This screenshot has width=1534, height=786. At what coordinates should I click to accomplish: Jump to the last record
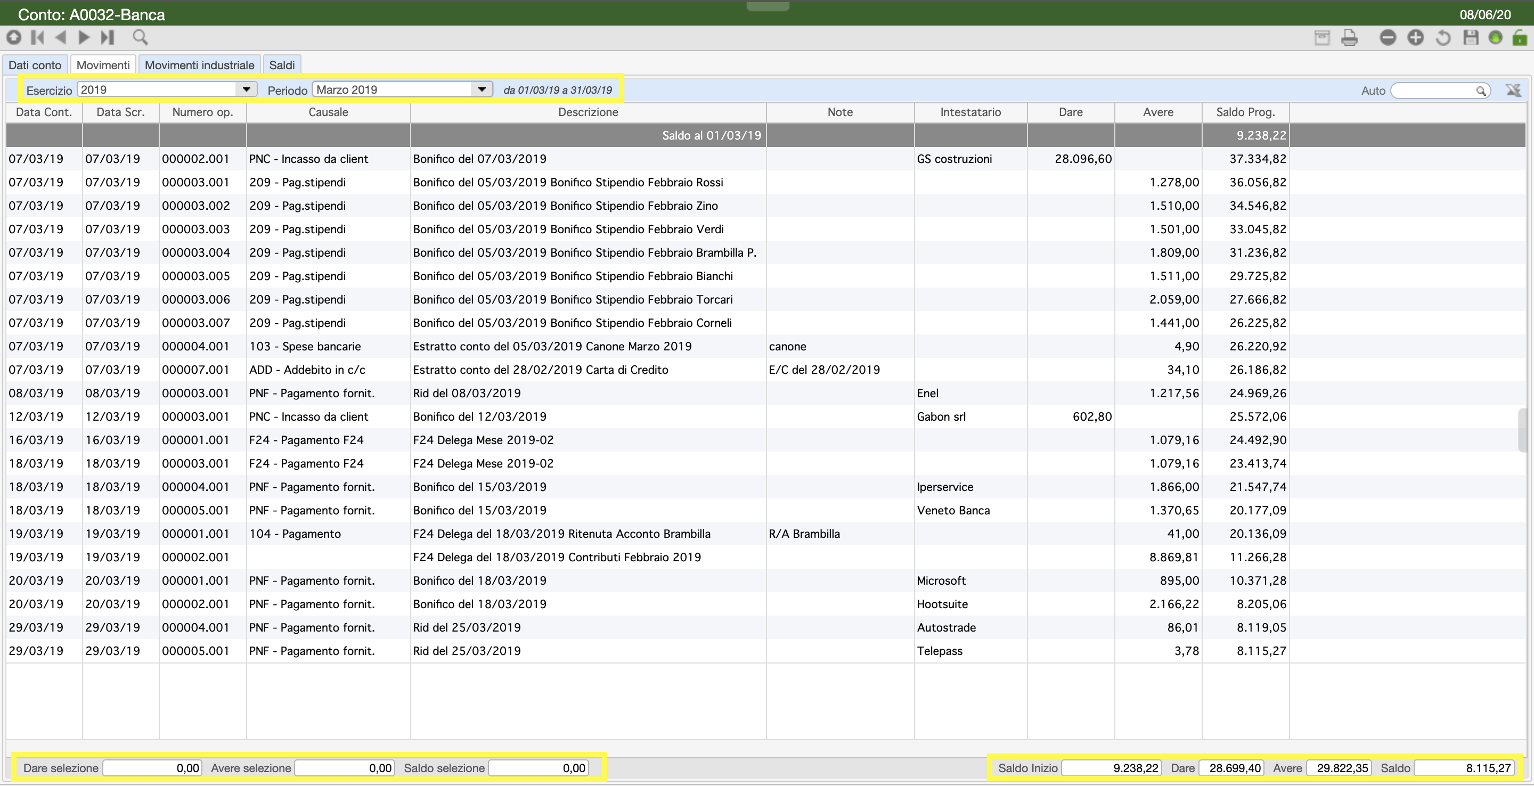(107, 37)
